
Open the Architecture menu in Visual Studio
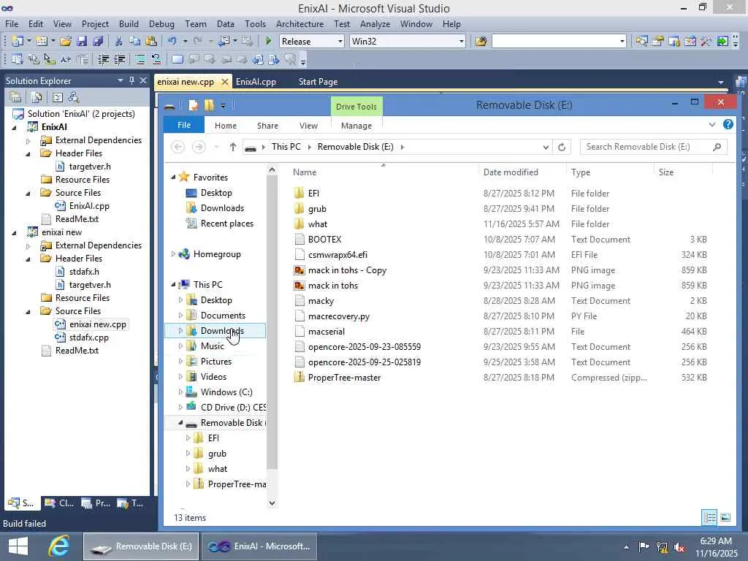pyautogui.click(x=299, y=24)
